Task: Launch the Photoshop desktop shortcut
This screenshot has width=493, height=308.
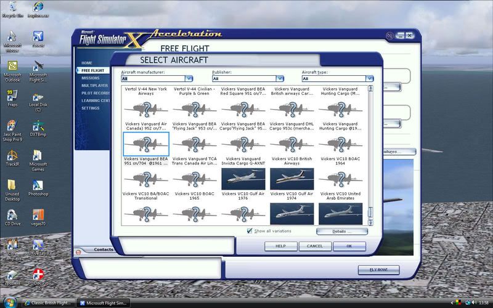Action: click(x=38, y=188)
